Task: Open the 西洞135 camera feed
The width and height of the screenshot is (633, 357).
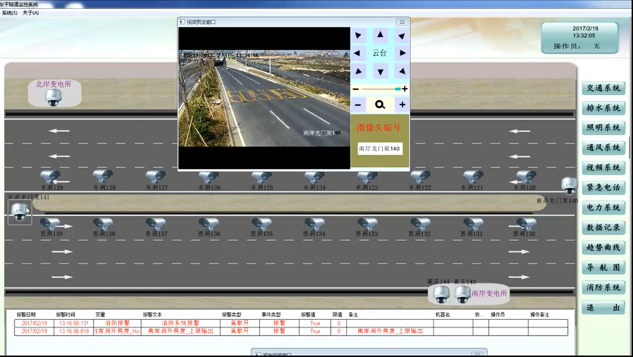Action: [261, 224]
